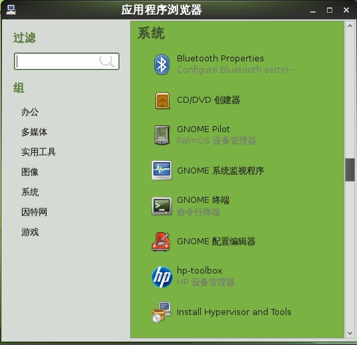Focus the 过滤 search input field
Viewport: 357px width, 345px height.
[x=67, y=61]
